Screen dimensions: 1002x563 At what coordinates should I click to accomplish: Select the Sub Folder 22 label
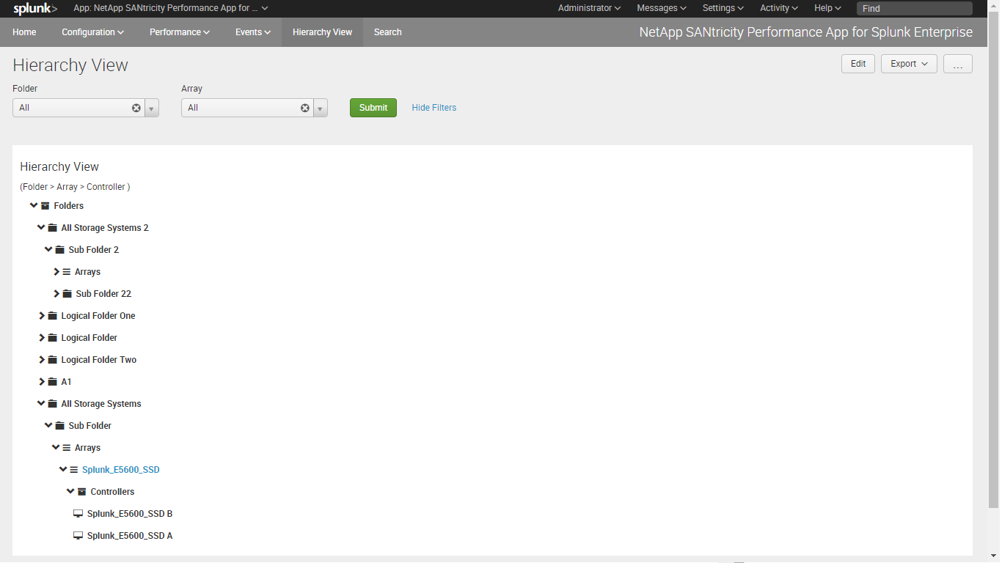pos(103,294)
